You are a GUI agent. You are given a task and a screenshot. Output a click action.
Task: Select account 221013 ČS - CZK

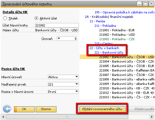click(127, 97)
